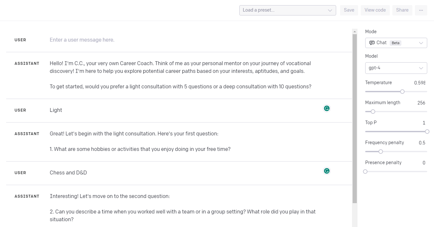Click the Grammarly icon beside the "Light" message
The image size is (434, 227).
327,108
